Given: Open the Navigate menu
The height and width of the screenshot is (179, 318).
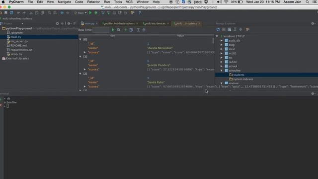Looking at the screenshot, I should point(64,2).
